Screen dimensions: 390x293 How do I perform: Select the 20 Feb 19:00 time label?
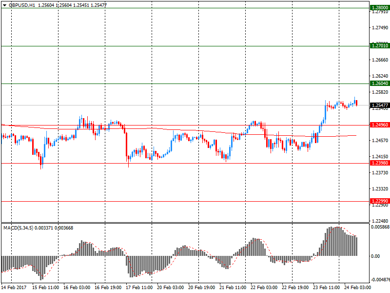(x=202, y=288)
